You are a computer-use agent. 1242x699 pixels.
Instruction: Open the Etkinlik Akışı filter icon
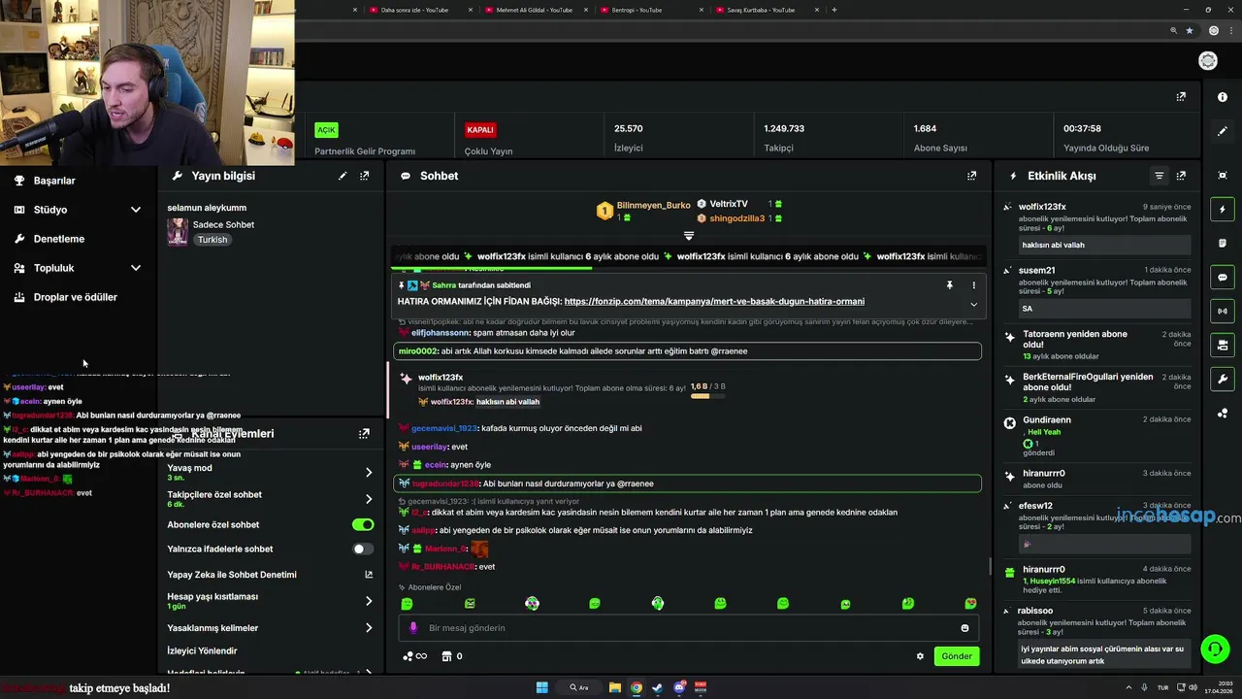click(1159, 176)
